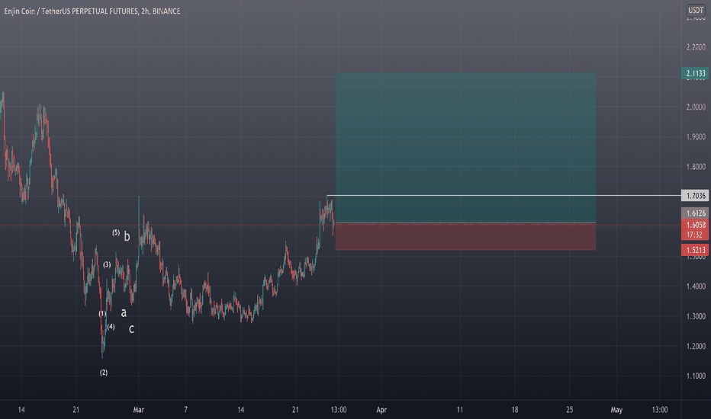This screenshot has height=419, width=711.
Task: Click the 25 date label on time axis
Action: pyautogui.click(x=570, y=410)
